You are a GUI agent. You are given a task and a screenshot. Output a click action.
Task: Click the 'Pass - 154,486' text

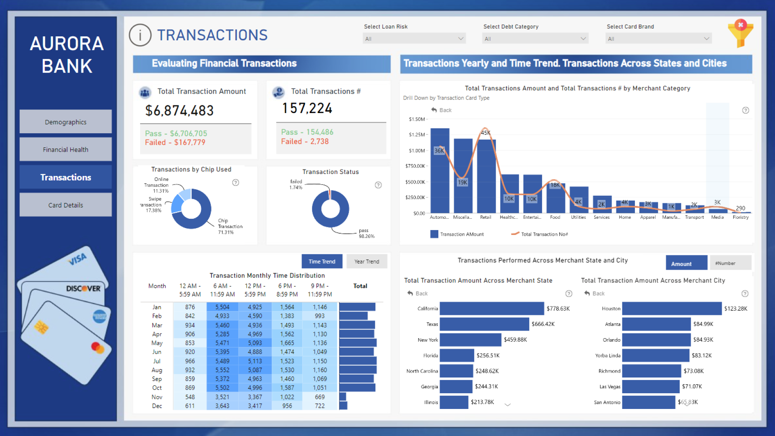coord(307,132)
